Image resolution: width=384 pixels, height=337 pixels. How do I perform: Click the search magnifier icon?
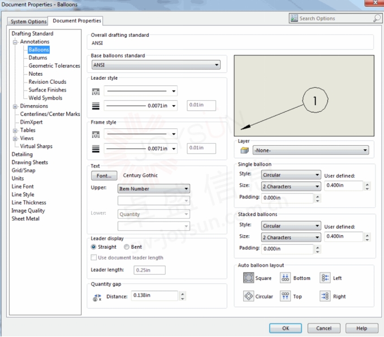[x=377, y=18]
